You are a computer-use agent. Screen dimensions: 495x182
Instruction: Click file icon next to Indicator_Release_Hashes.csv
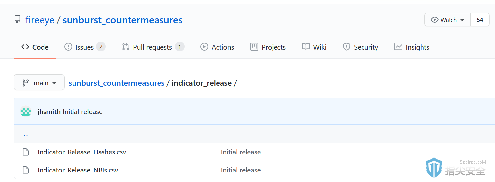tap(25, 152)
